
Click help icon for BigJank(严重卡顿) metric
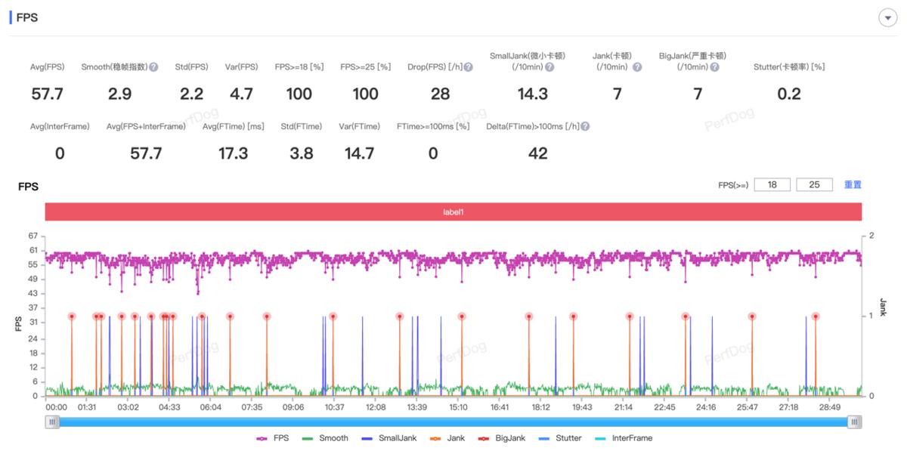point(714,67)
